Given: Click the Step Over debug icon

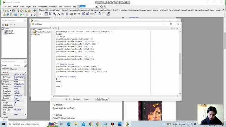Looking at the screenshot, I should 35,15.
